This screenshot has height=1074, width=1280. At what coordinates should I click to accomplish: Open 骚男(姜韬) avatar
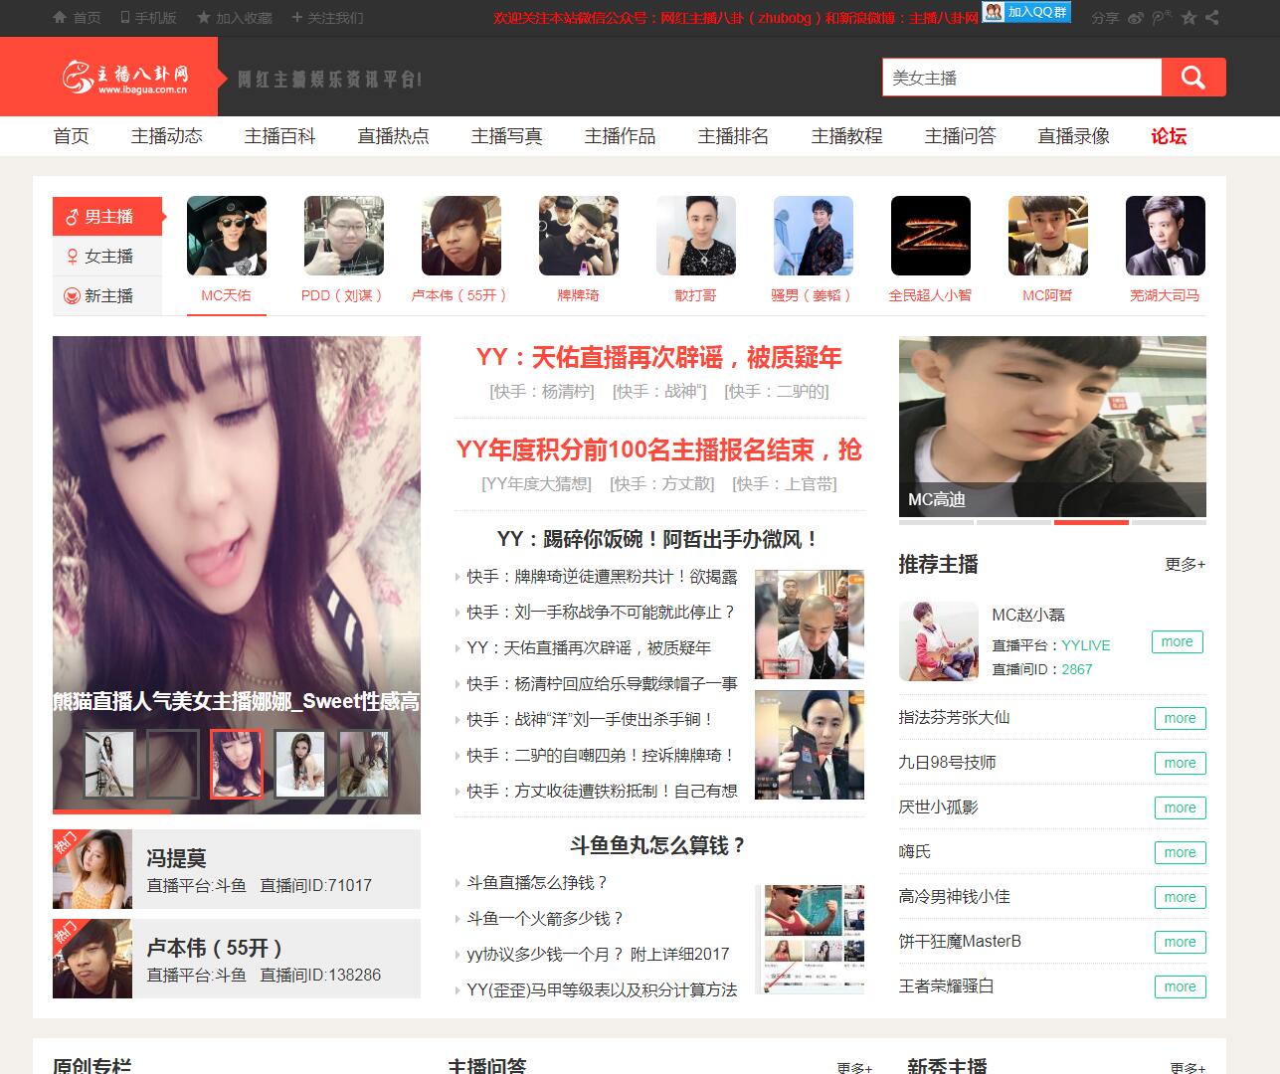[x=814, y=236]
